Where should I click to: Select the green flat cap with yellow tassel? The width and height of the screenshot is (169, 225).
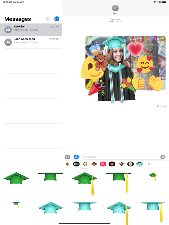pyautogui.click(x=119, y=183)
